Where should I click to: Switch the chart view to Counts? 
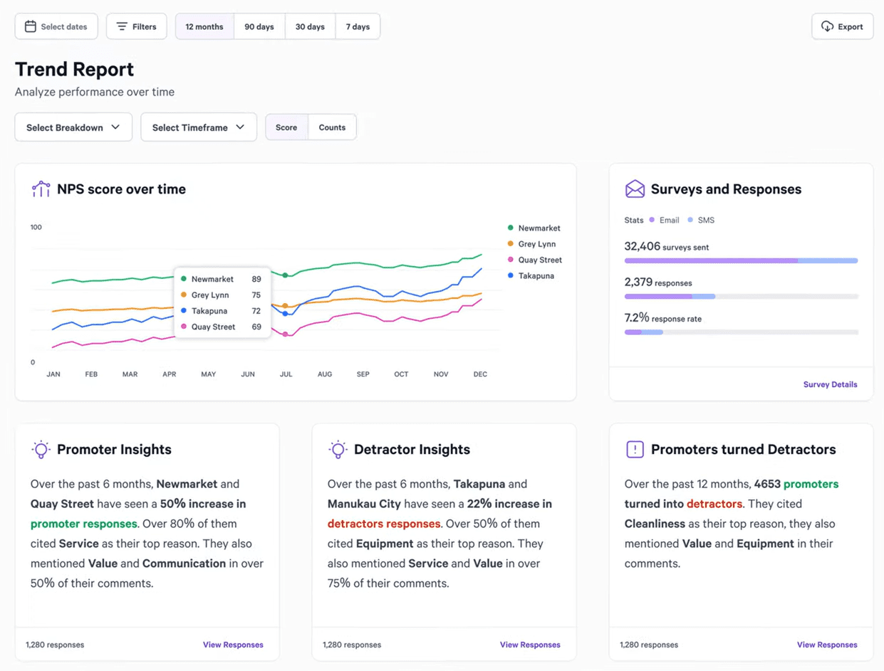click(332, 127)
